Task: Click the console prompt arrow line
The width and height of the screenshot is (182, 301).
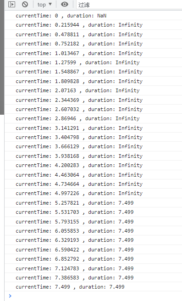Action: [93, 296]
